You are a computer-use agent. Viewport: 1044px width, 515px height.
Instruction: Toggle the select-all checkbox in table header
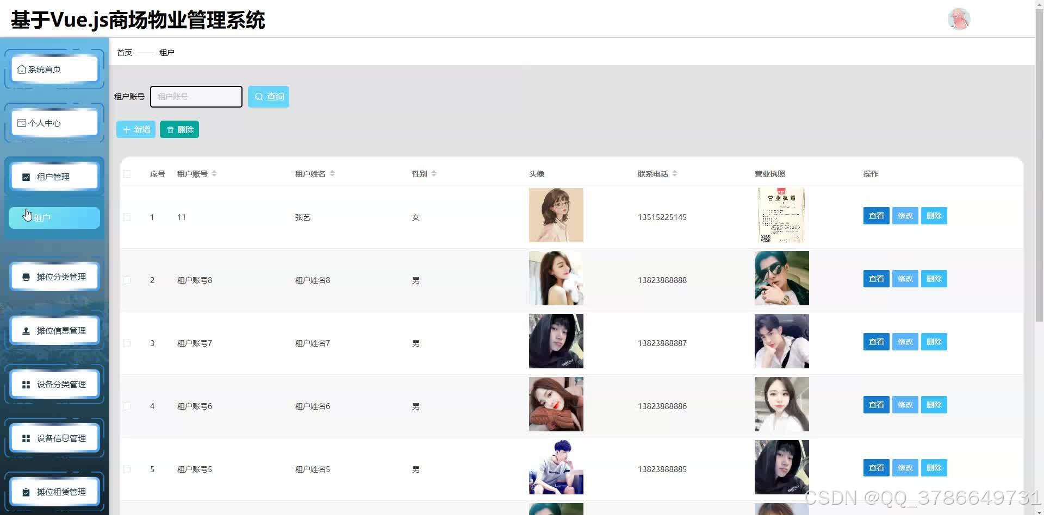click(127, 174)
